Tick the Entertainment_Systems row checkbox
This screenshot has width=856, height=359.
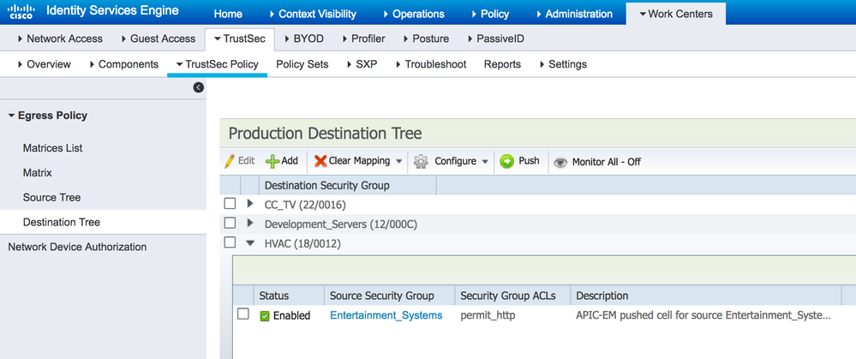tap(243, 314)
